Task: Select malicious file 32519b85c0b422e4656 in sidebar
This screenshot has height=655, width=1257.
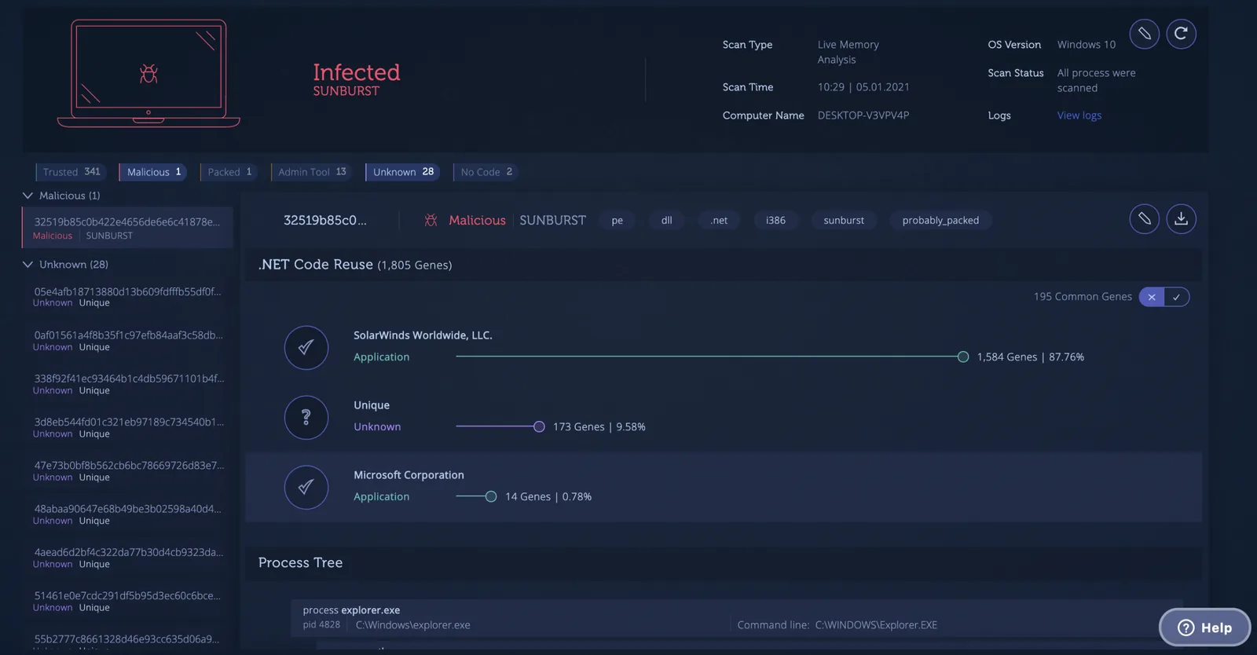Action: 127,228
